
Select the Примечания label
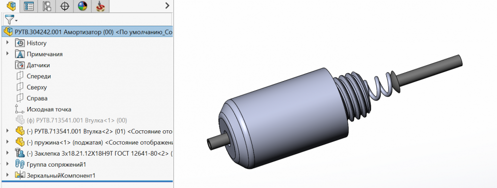(x=45, y=54)
